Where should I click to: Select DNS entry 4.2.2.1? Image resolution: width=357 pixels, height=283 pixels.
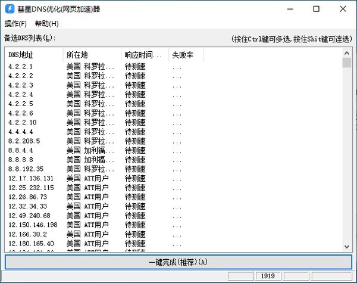click(x=21, y=67)
